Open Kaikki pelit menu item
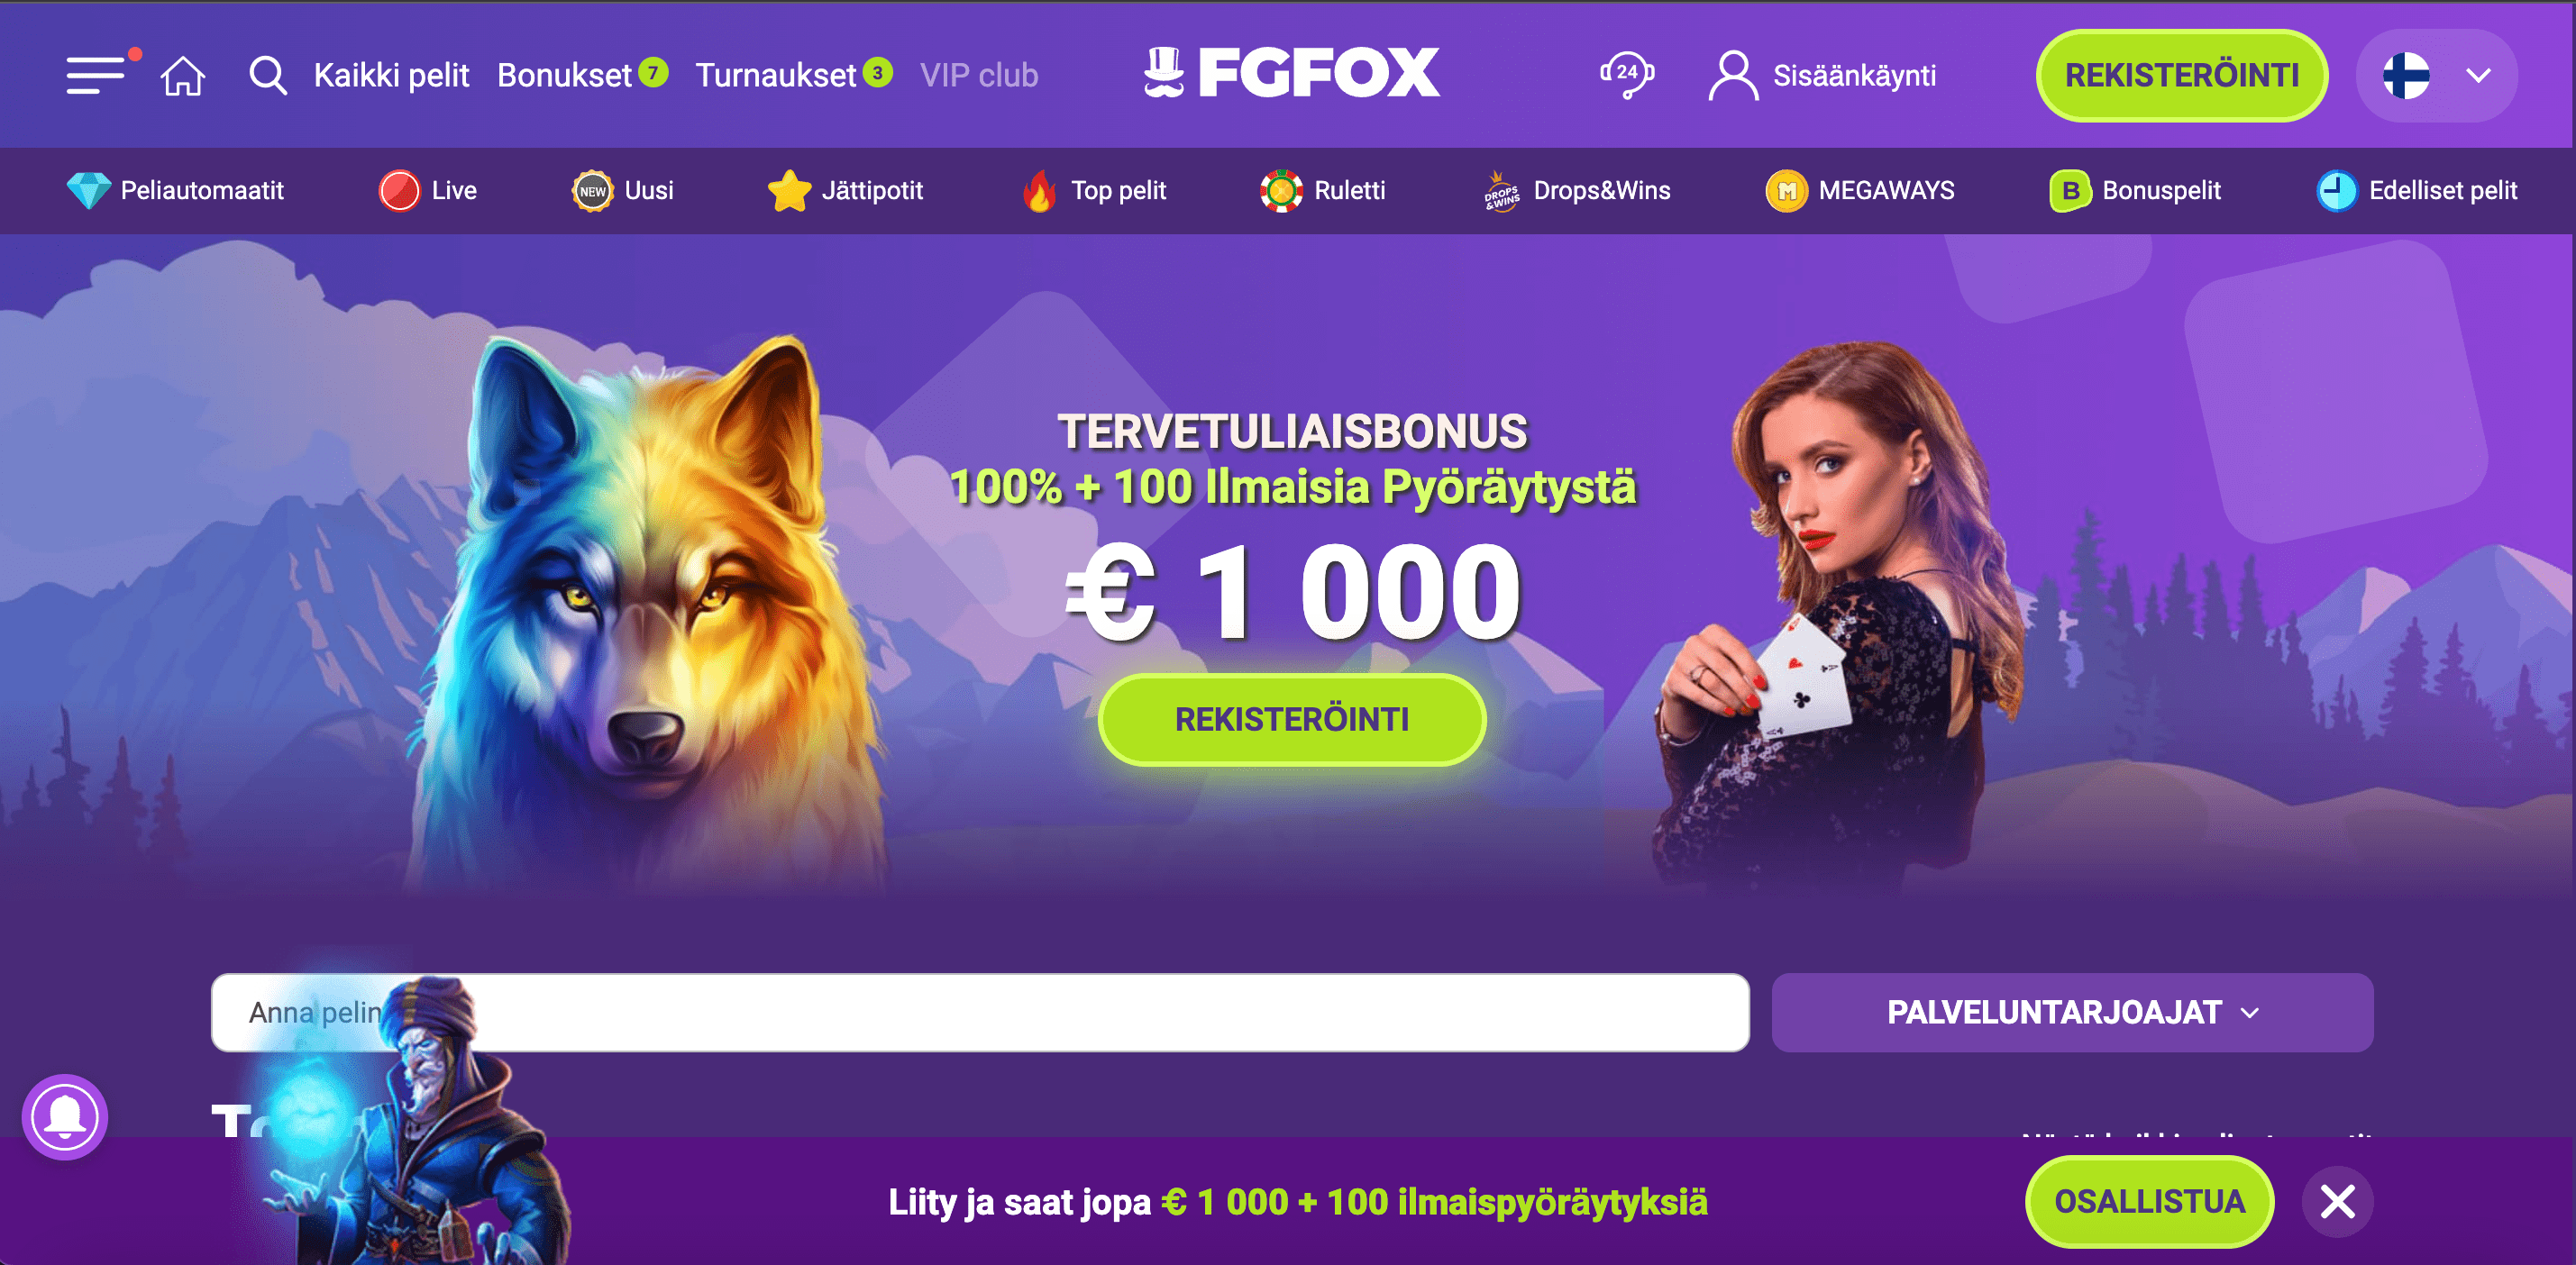 [391, 75]
